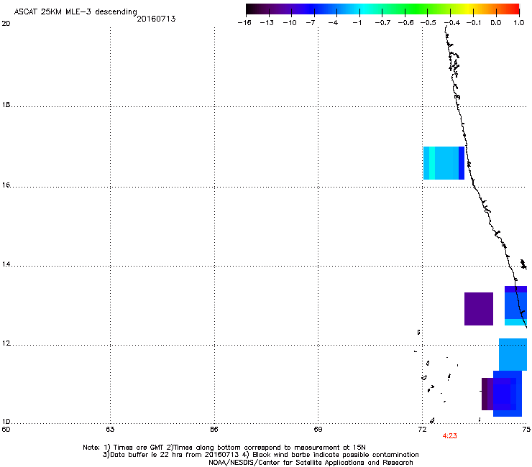The width and height of the screenshot is (532, 467).
Task: Click the latitude label 12
Action: (x=6, y=343)
